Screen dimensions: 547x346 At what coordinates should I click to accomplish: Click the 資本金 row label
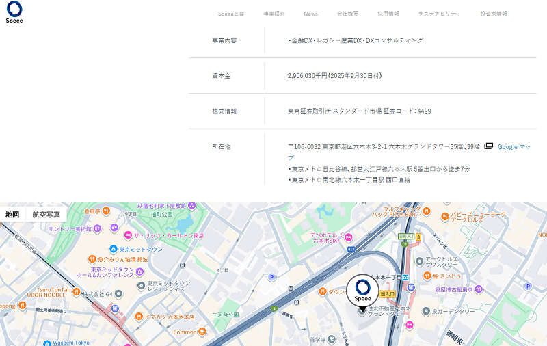coord(222,76)
